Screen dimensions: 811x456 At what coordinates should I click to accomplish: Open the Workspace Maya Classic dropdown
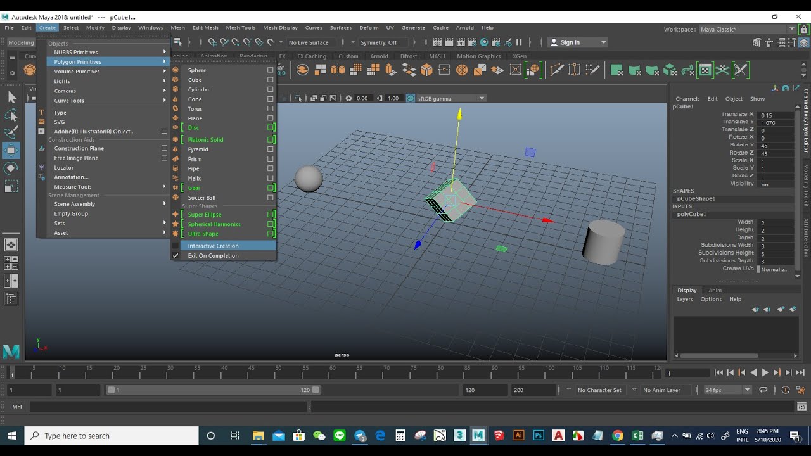pos(747,29)
